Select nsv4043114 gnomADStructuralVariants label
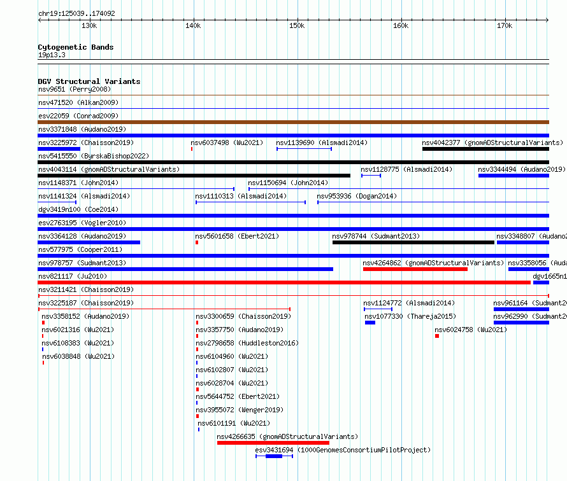This screenshot has height=481, width=567. (x=109, y=169)
